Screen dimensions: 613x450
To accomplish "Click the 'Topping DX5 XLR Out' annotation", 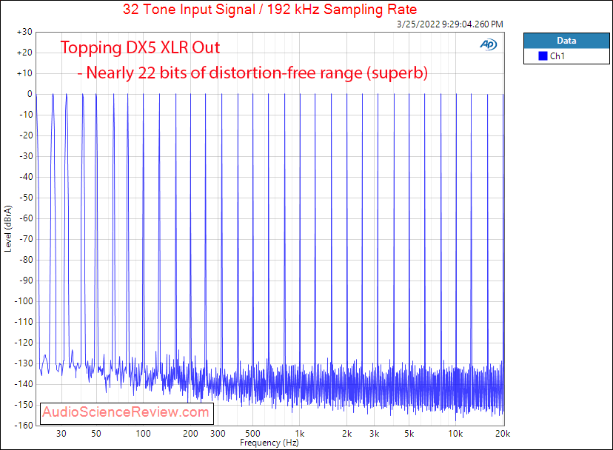I will 140,47.
